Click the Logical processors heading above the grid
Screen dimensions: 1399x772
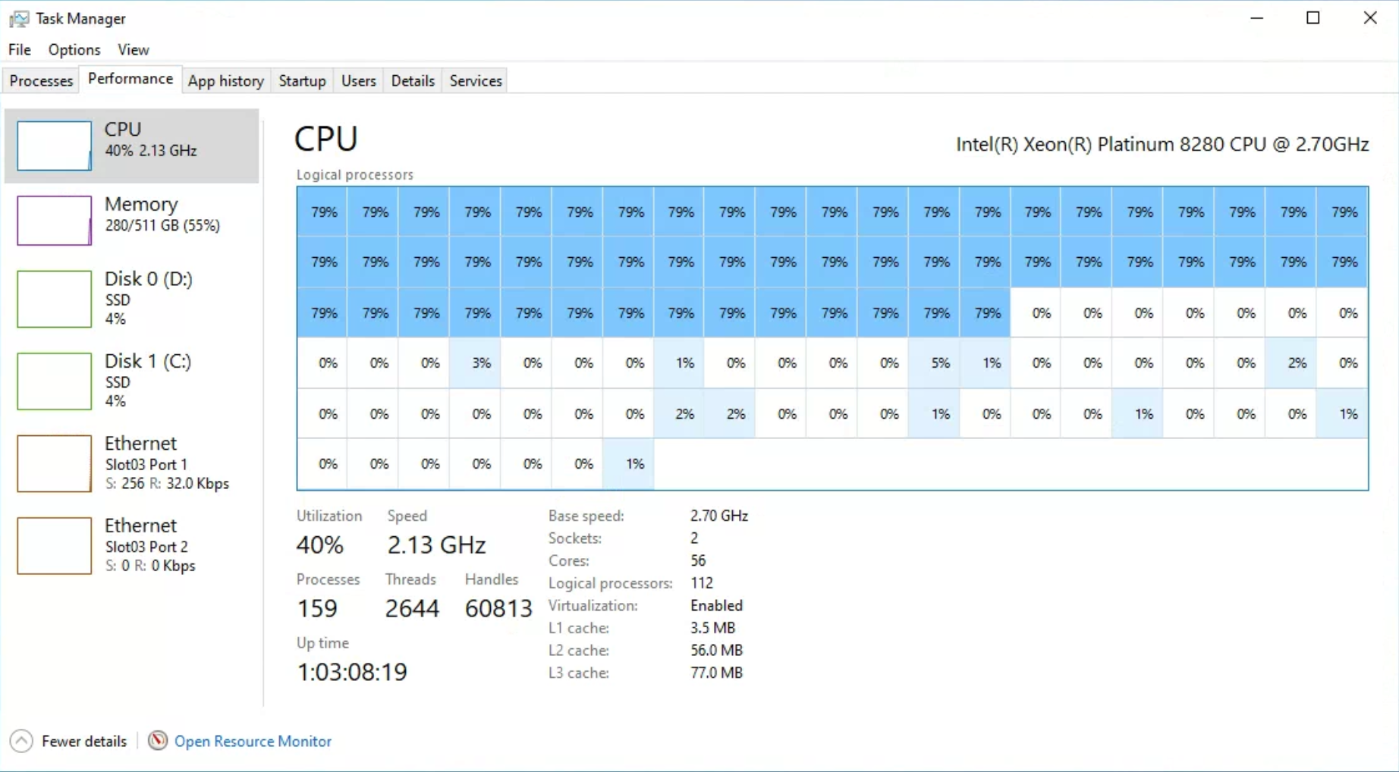click(x=355, y=174)
